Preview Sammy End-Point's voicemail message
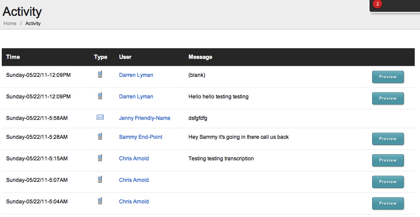 [x=388, y=139]
